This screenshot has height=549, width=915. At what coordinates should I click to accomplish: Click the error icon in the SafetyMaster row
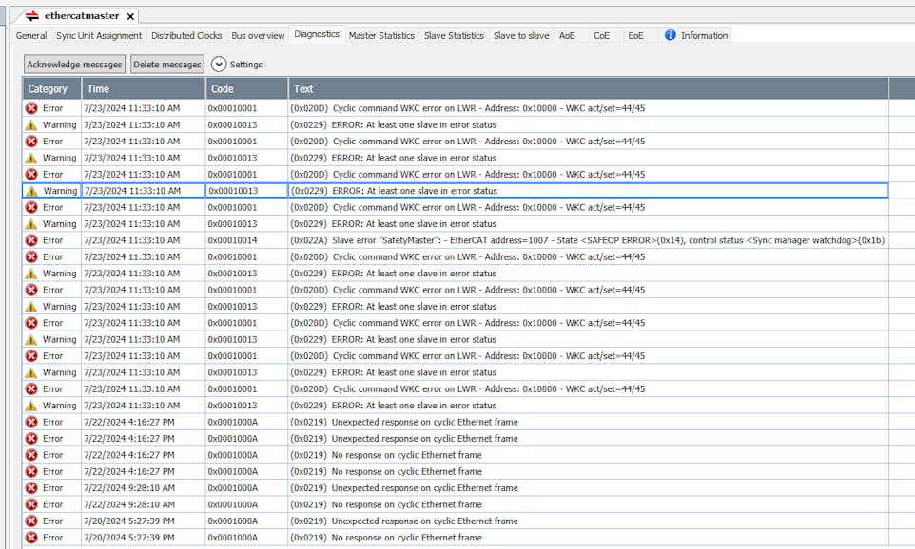31,240
